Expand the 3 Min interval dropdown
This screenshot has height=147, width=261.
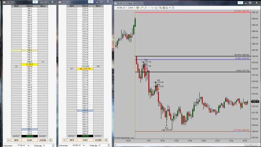pyautogui.click(x=131, y=8)
